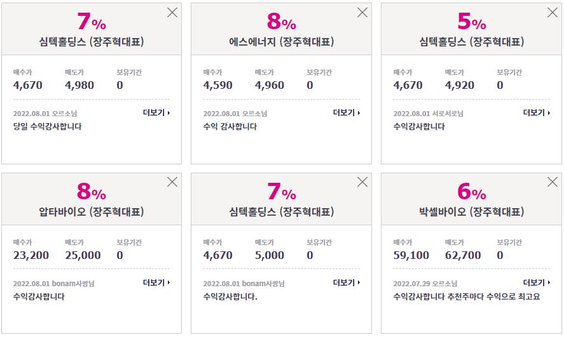Show more for the 박셀바이오 review
This screenshot has height=337, width=564.
[x=536, y=283]
